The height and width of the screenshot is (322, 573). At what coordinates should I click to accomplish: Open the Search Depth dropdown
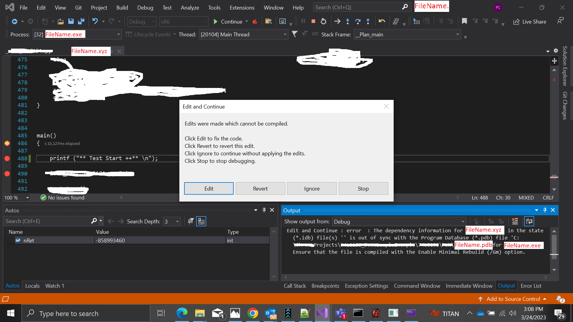click(x=177, y=222)
